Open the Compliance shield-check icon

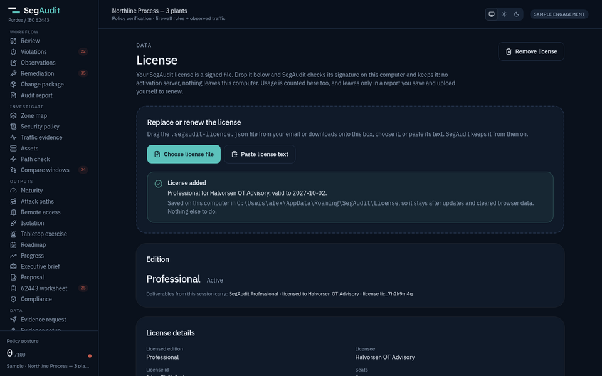pos(13,299)
